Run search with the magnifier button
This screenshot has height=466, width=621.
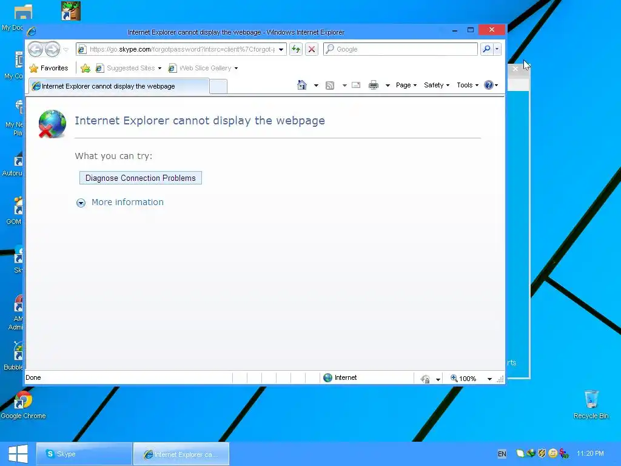487,49
